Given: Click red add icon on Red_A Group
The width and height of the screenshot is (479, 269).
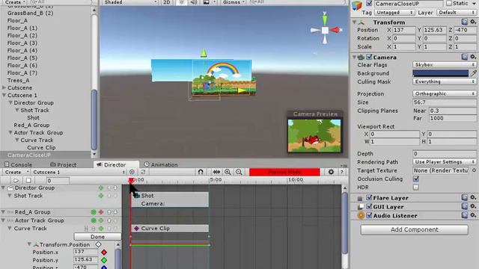Looking at the screenshot, I should (x=101, y=212).
